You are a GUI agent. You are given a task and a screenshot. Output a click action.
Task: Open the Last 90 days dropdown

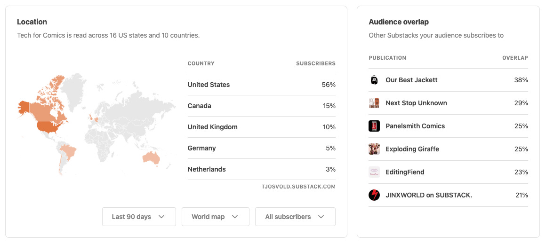coord(139,217)
